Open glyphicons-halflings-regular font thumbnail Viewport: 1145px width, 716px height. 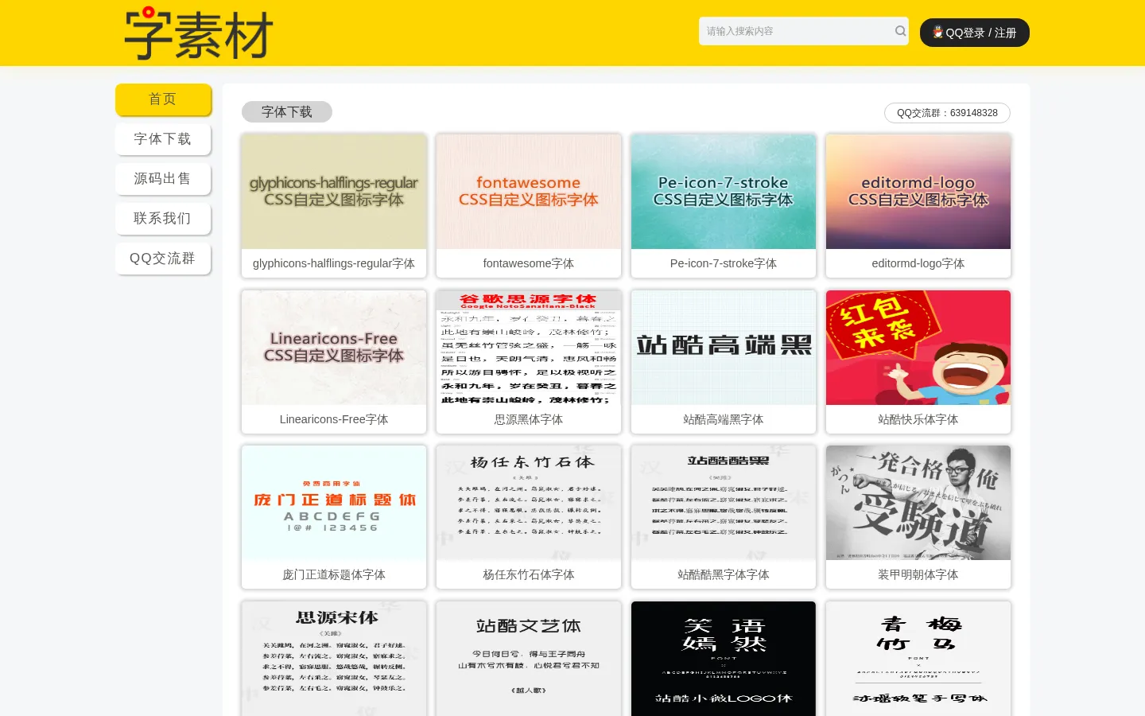[x=334, y=192]
